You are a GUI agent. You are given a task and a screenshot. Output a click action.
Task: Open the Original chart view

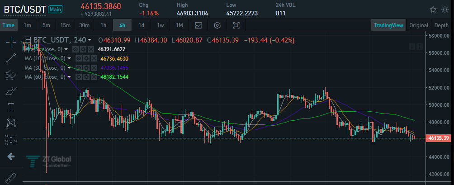[x=419, y=25]
